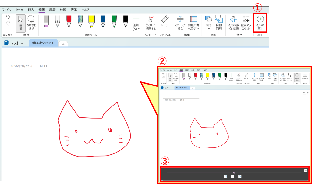Click インクを数式に変換 (ink to math) in the main ribbon

234,23
